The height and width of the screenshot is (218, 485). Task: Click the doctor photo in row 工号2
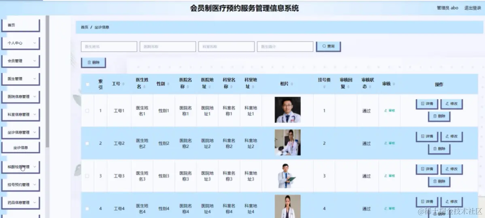(x=288, y=142)
